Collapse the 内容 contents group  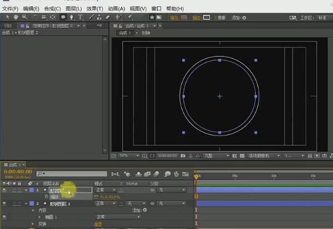pos(33,210)
